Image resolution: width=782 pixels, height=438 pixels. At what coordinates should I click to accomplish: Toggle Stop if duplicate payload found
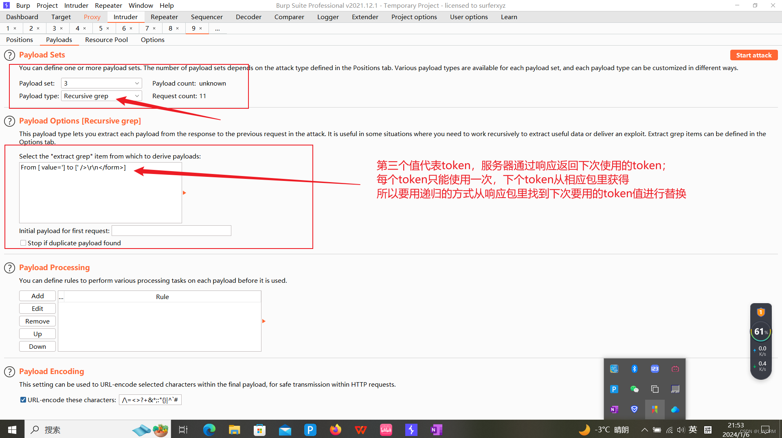23,243
